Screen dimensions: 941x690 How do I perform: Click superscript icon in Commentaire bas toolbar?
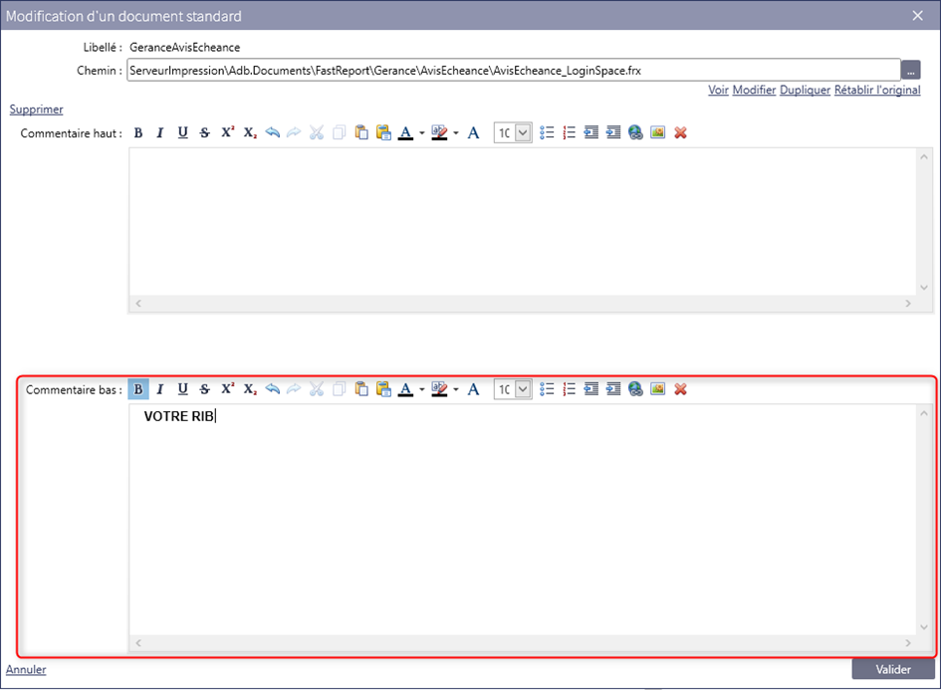pos(227,389)
